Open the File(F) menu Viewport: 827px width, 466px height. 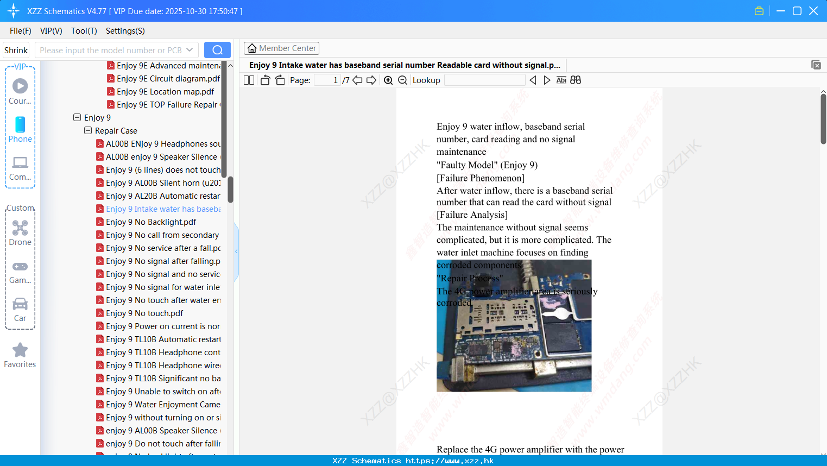[x=21, y=31]
